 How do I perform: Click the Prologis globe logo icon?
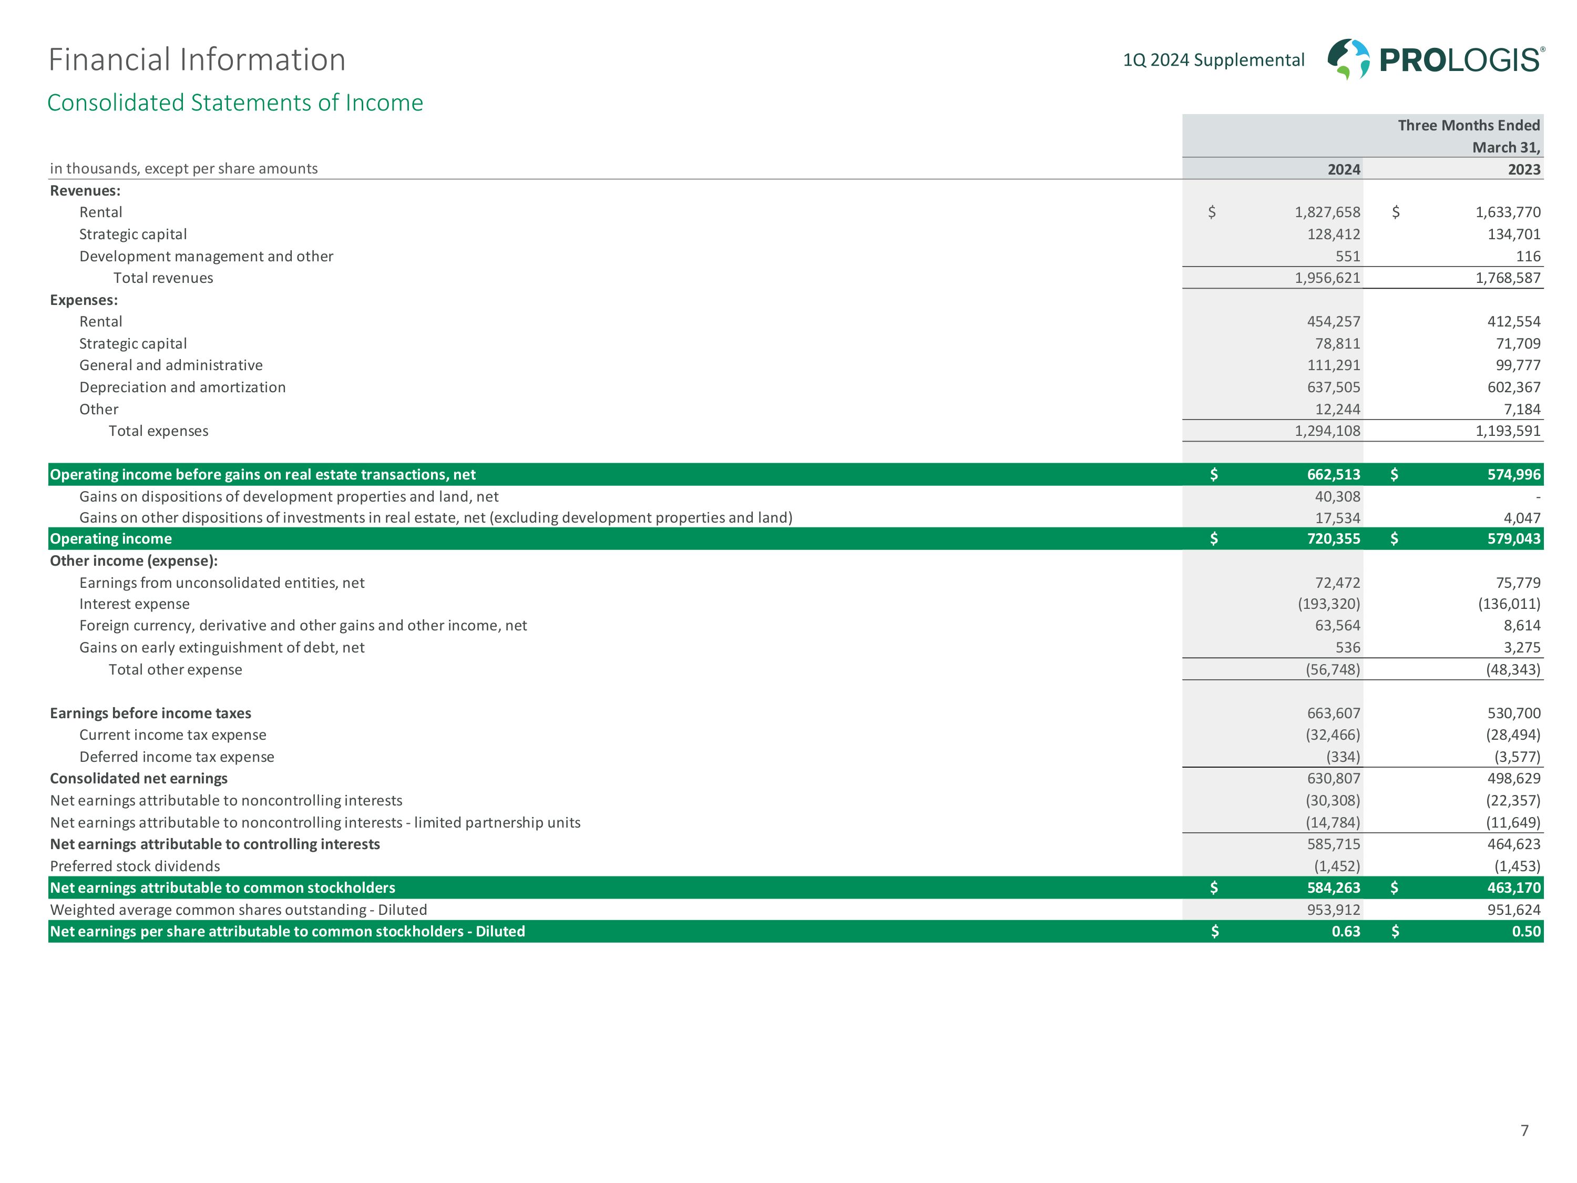1348,58
